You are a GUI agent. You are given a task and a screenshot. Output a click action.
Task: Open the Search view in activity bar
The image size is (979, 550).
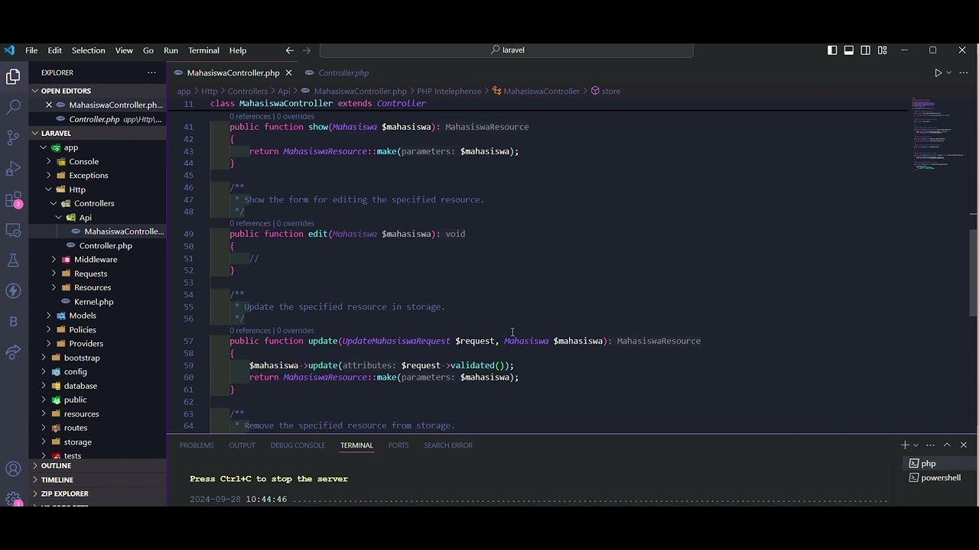13,107
